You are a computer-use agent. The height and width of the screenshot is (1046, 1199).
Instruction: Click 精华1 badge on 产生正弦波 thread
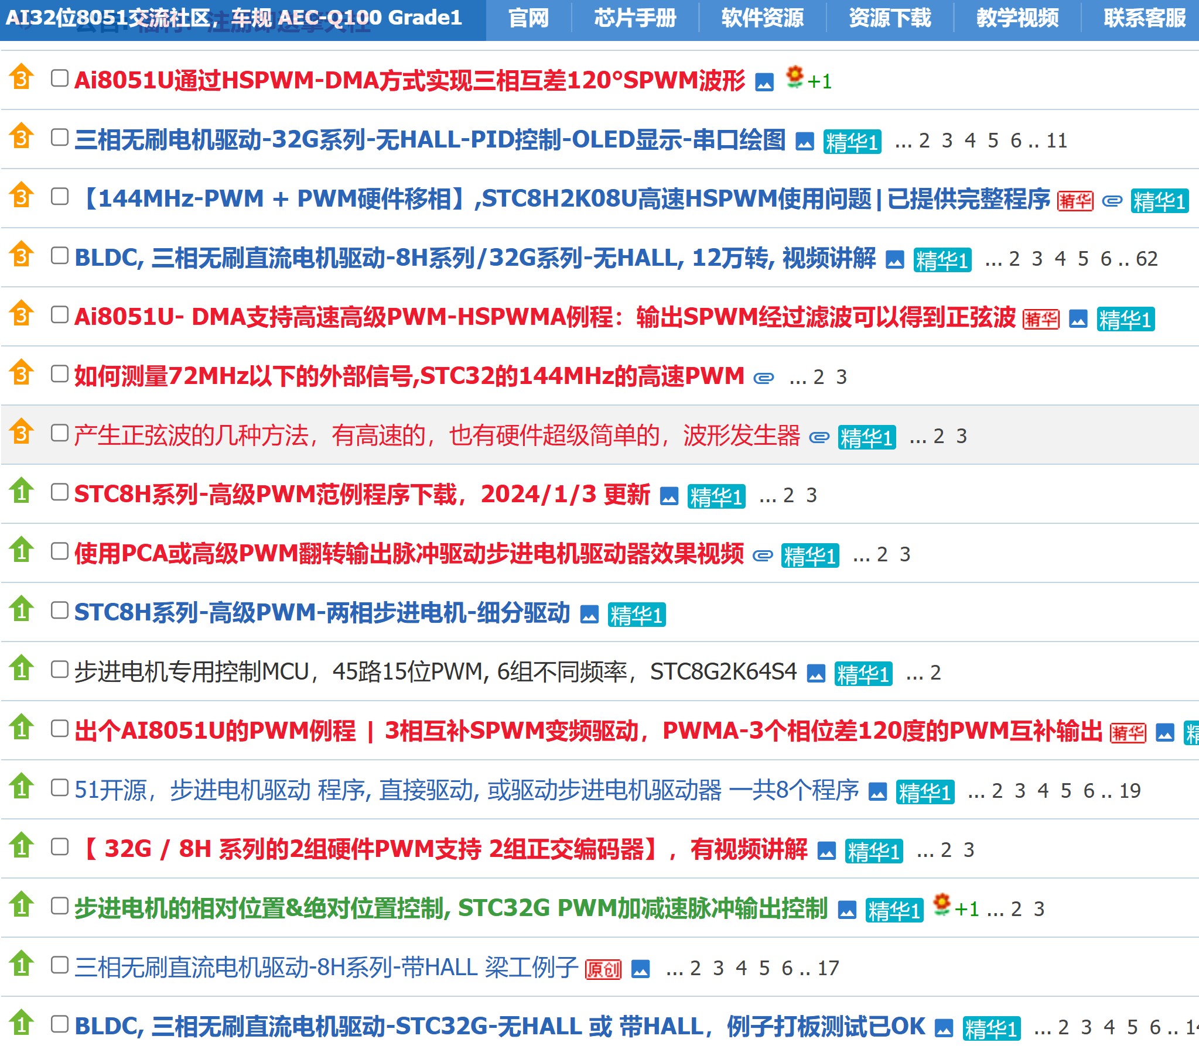point(867,438)
